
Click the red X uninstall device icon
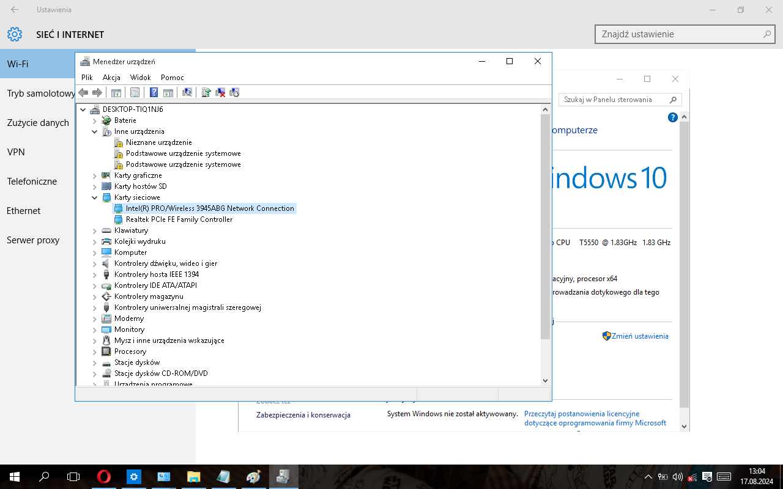[x=220, y=92]
